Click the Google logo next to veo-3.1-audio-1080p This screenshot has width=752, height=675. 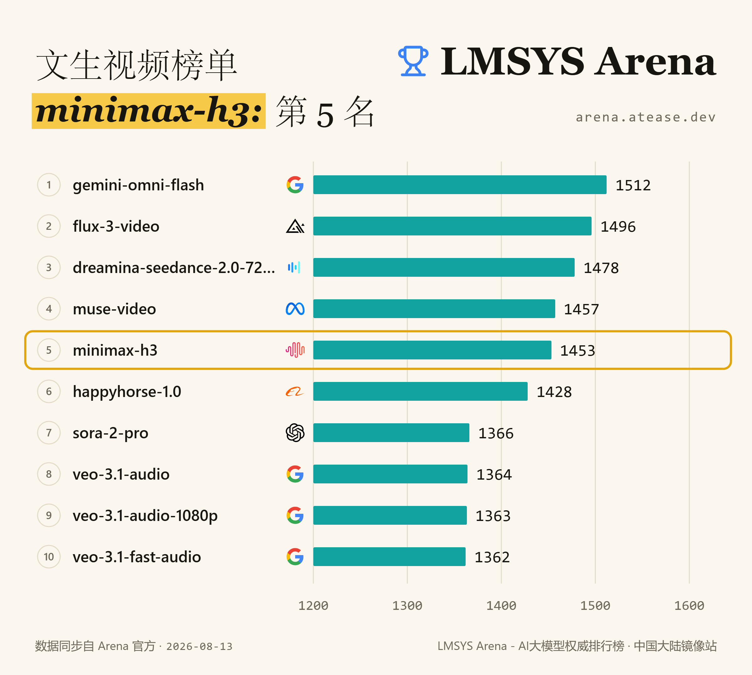click(295, 516)
